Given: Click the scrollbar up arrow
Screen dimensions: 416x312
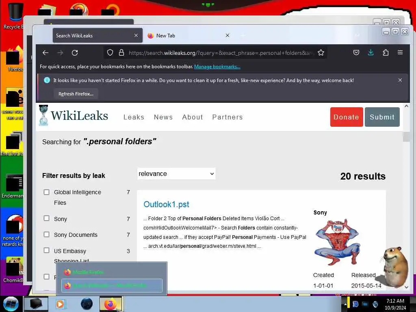Looking at the screenshot, I should [x=406, y=106].
